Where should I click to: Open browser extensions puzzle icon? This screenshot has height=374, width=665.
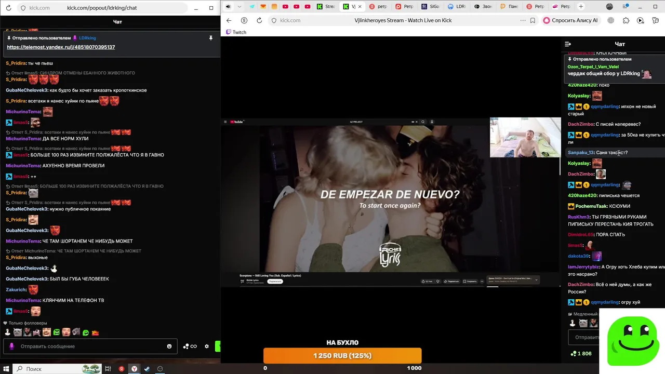[626, 20]
